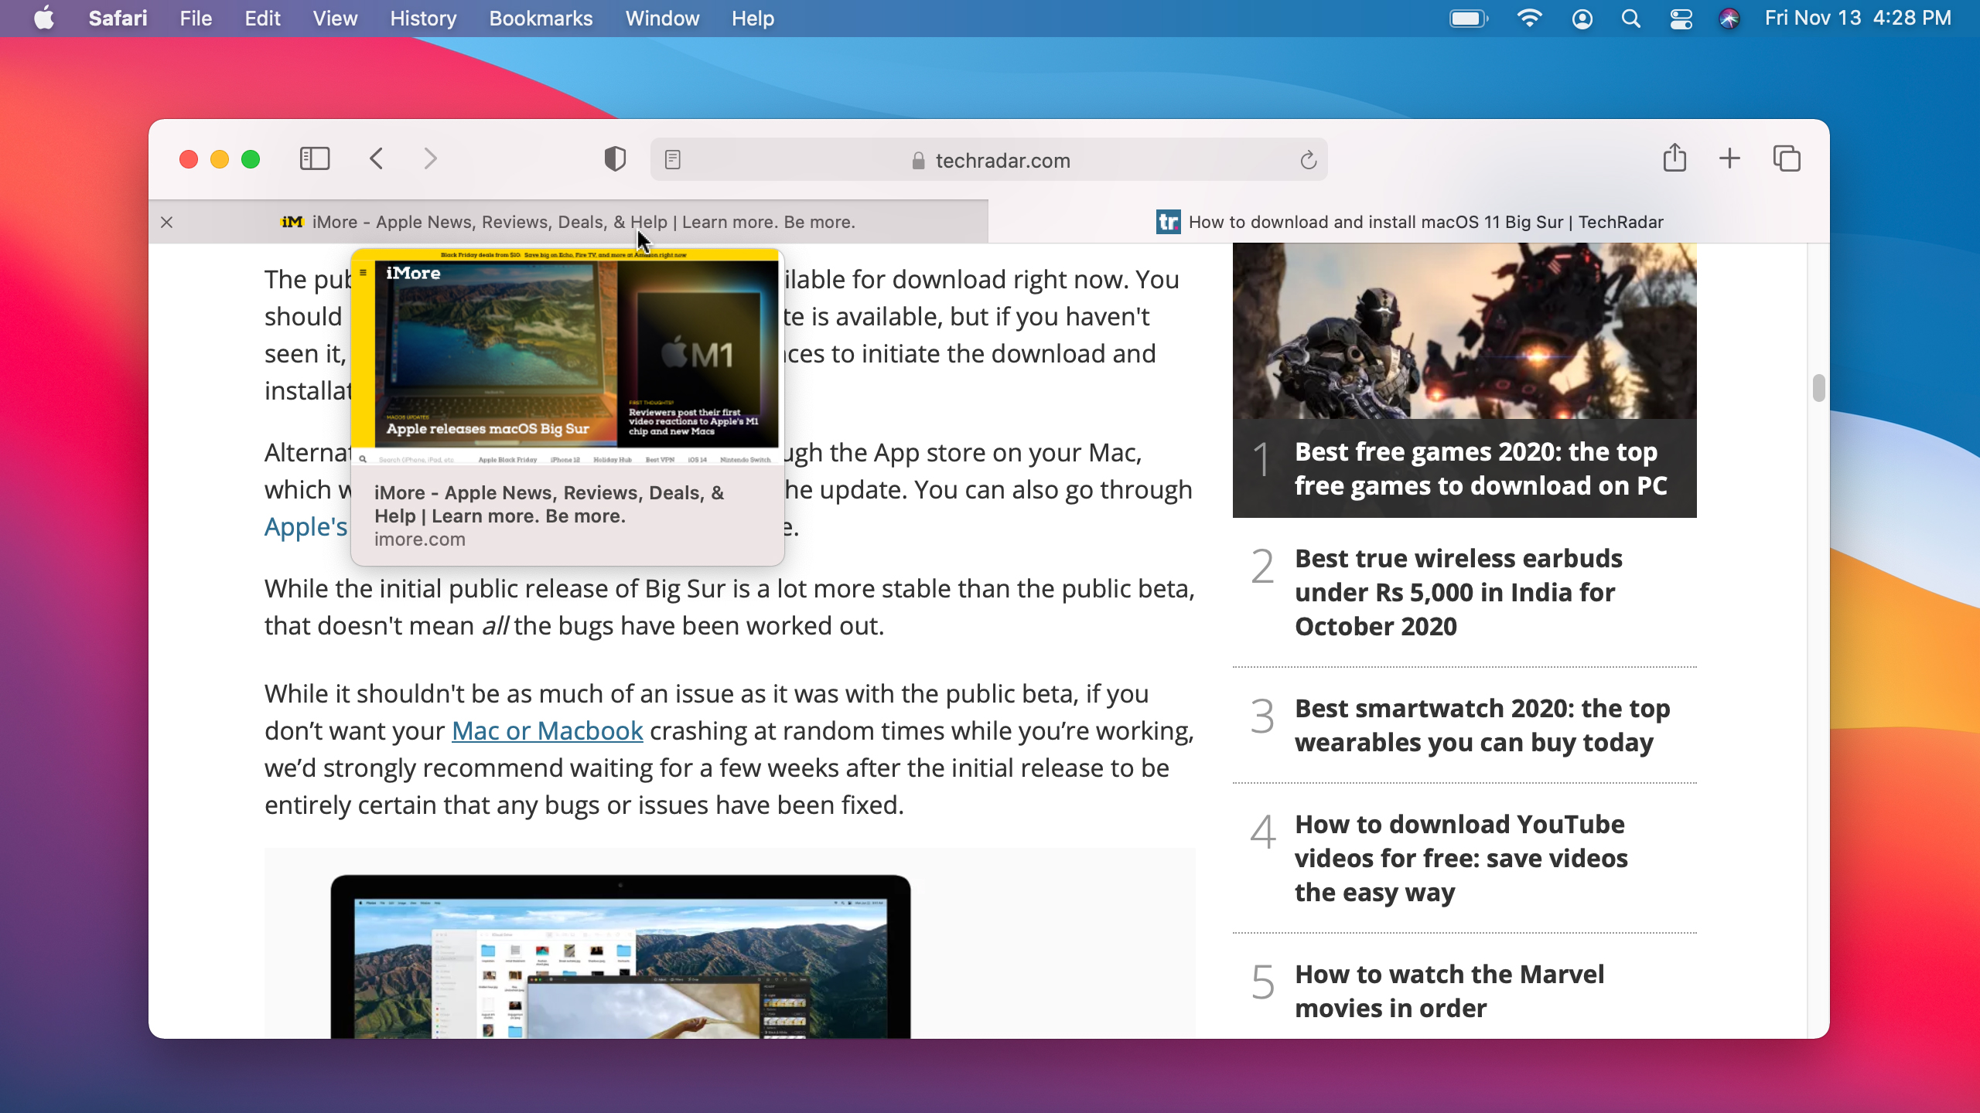Open the user account menu bar icon

(x=1582, y=19)
